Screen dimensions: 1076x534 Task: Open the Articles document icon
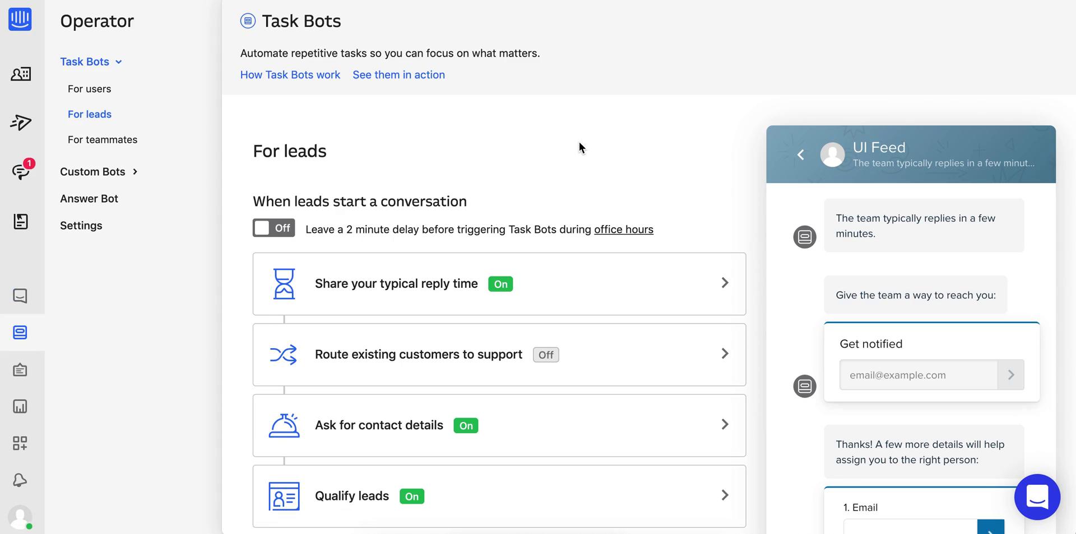[x=21, y=221]
